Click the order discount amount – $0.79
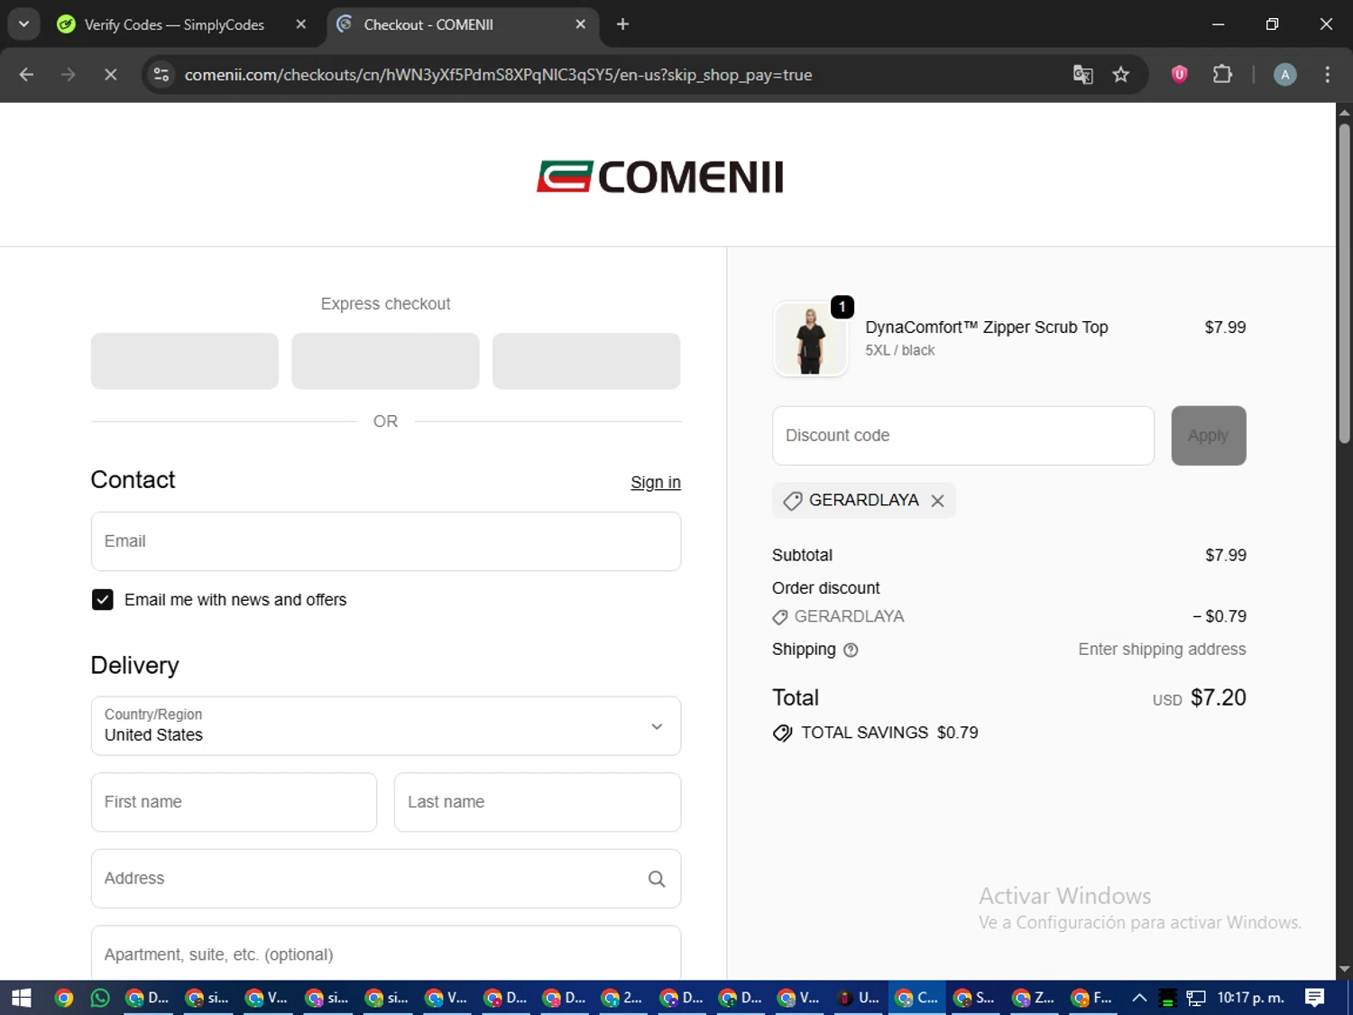Image resolution: width=1353 pixels, height=1015 pixels. coord(1220,616)
